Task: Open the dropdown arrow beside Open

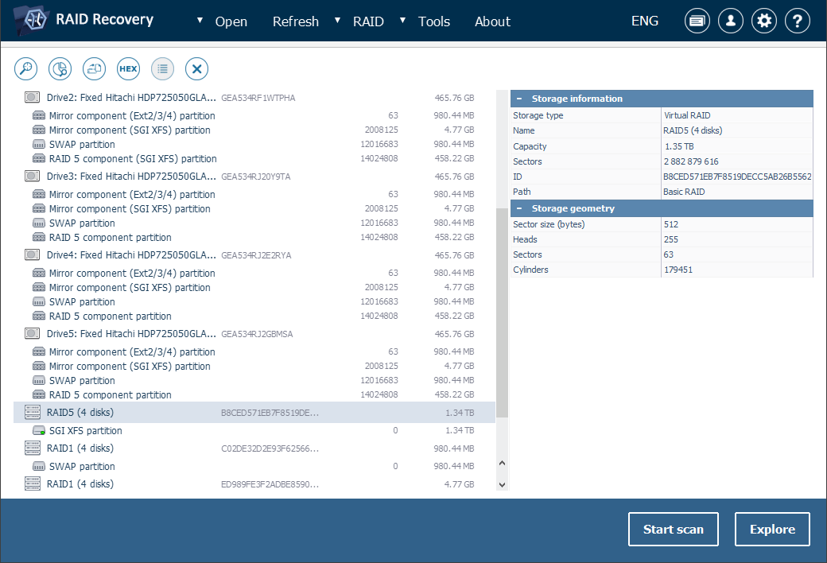Action: [x=200, y=21]
